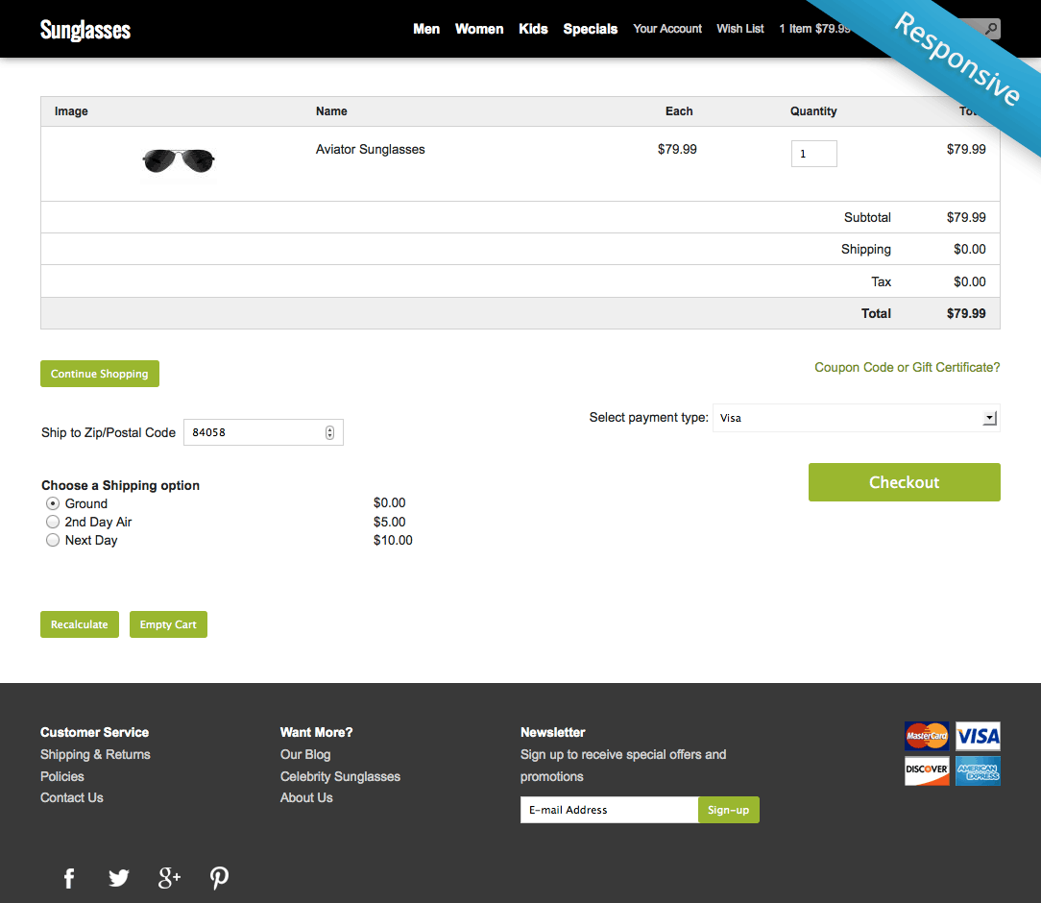Click the Visa payment logo
This screenshot has width=1041, height=903.
978,737
